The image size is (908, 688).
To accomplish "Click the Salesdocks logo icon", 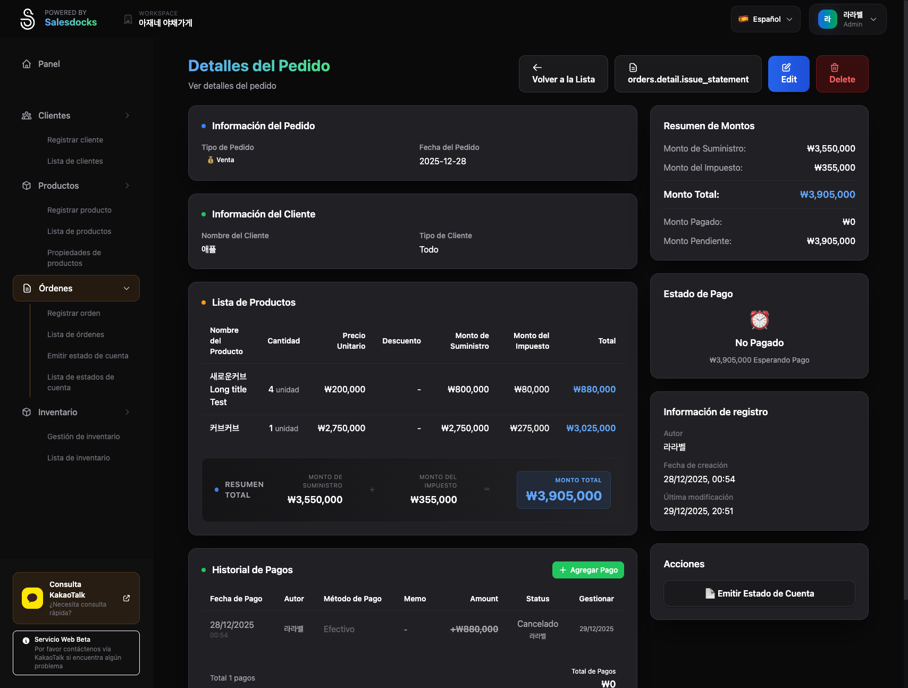I will pos(27,19).
